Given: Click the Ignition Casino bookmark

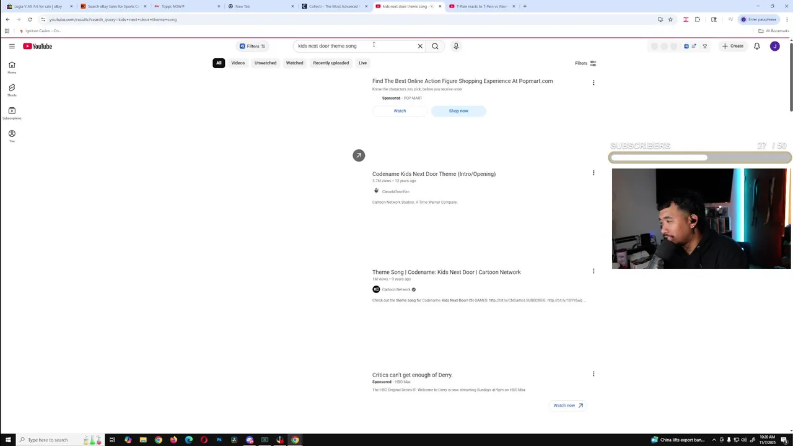Looking at the screenshot, I should point(40,31).
